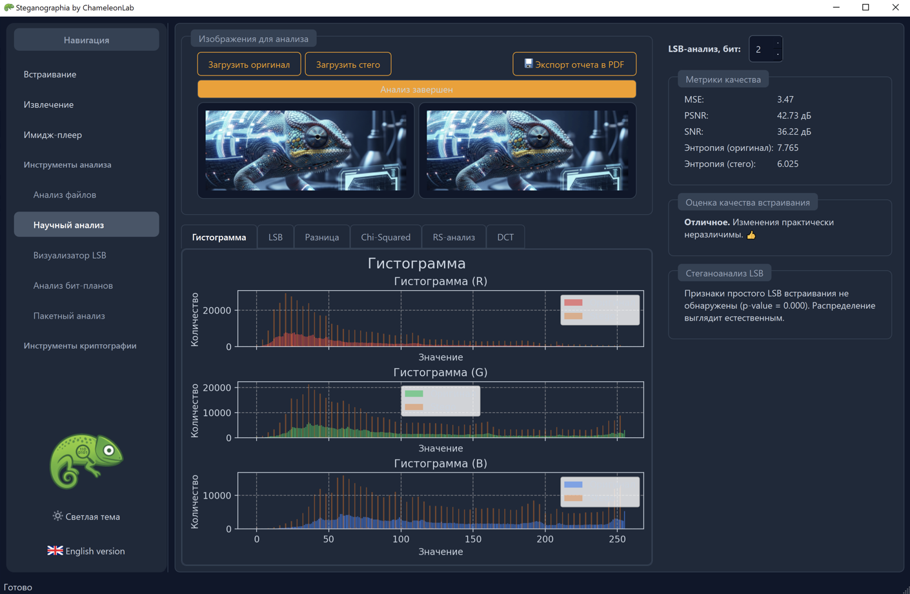Open the Инструменты анализа section
The width and height of the screenshot is (910, 594).
[x=68, y=164]
